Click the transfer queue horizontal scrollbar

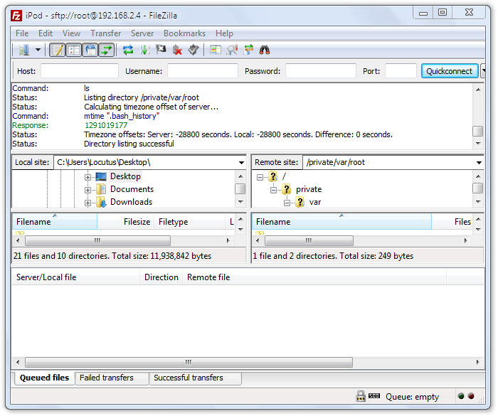point(189,362)
